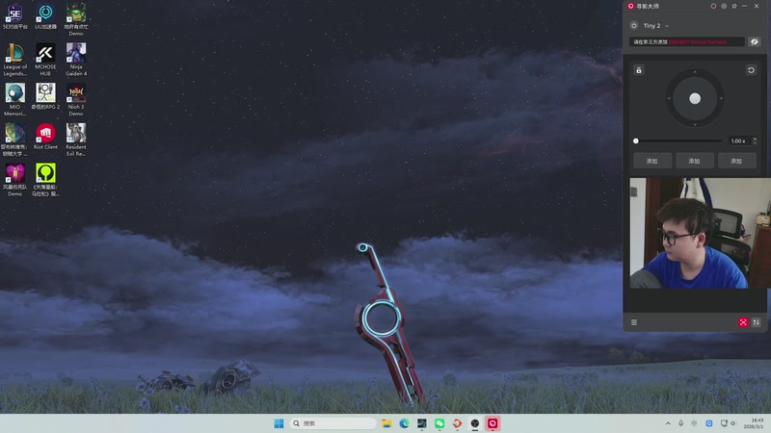The width and height of the screenshot is (771, 433).
Task: Pan camera right with joystick right arrow
Action: click(x=721, y=99)
